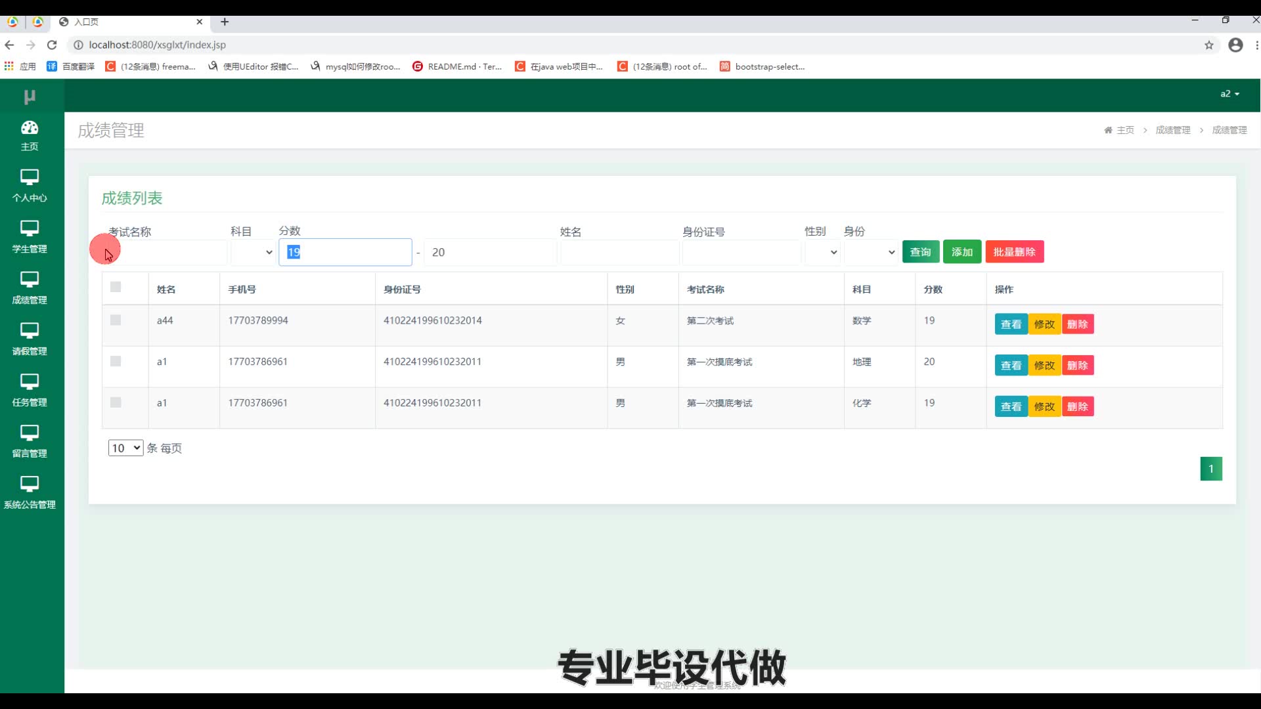Check the checkbox for 地理 score row
The image size is (1261, 709).
[x=116, y=361]
